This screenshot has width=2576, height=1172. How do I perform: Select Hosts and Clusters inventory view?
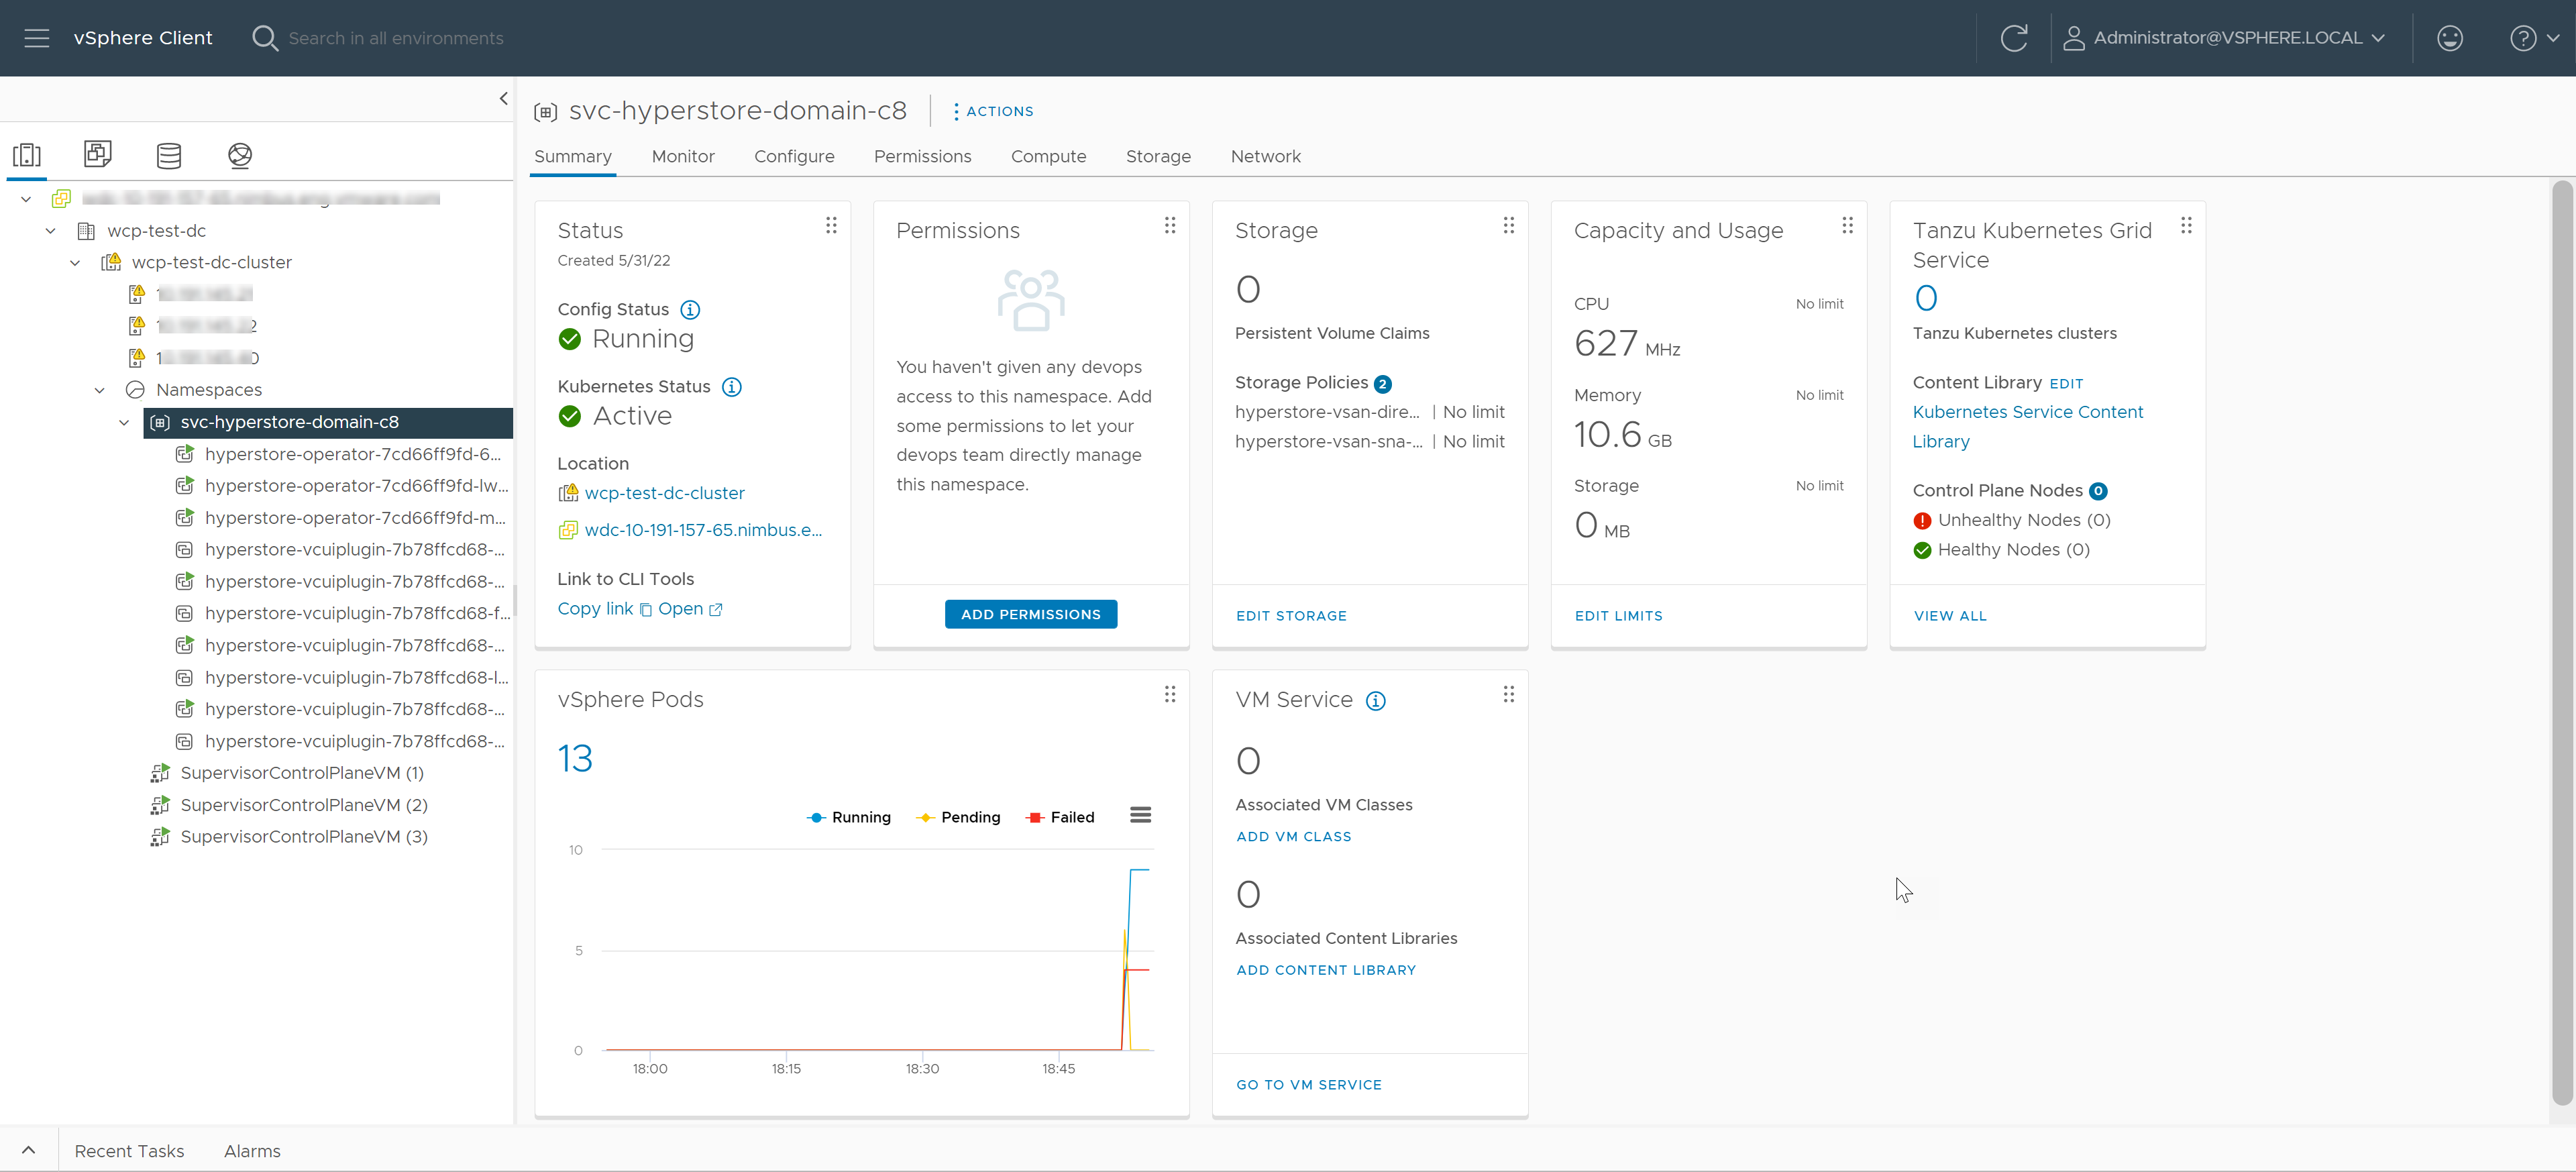pos(27,155)
